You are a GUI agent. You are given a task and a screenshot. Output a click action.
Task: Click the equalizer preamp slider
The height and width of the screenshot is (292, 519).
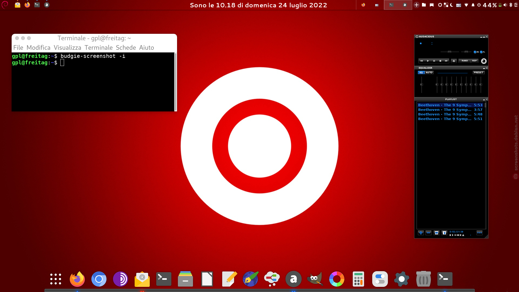click(x=421, y=85)
